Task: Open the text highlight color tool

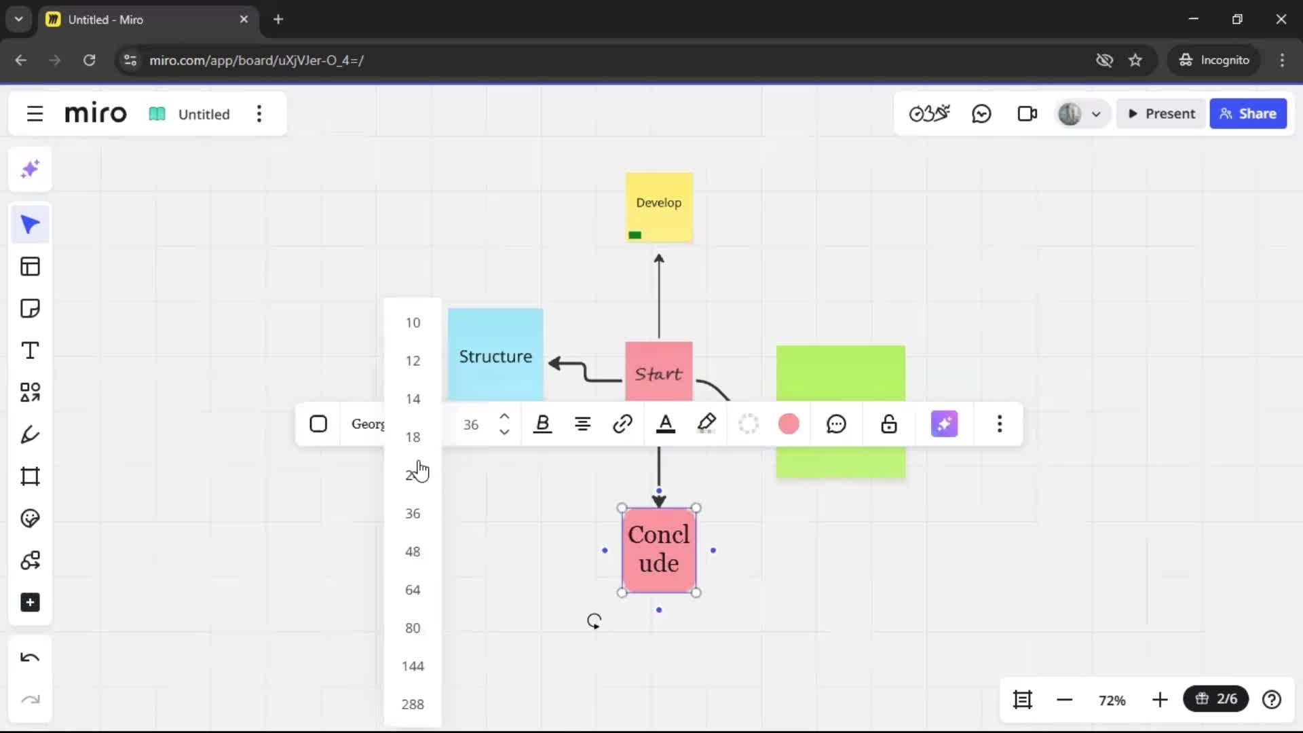Action: (x=706, y=424)
